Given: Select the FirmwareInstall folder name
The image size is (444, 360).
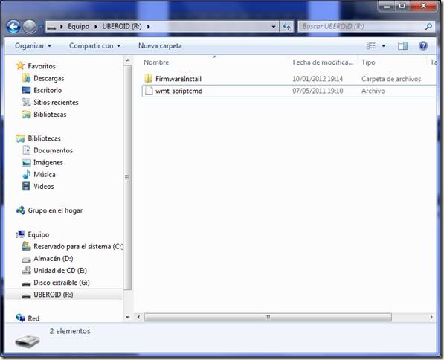Looking at the screenshot, I should [x=178, y=79].
